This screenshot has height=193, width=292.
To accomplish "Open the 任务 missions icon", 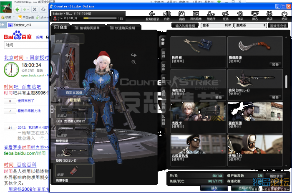I will click(x=226, y=15).
